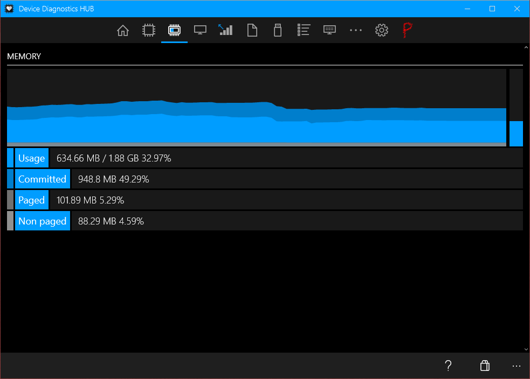Open the keyboard input device icon
The width and height of the screenshot is (530, 379).
pos(329,30)
